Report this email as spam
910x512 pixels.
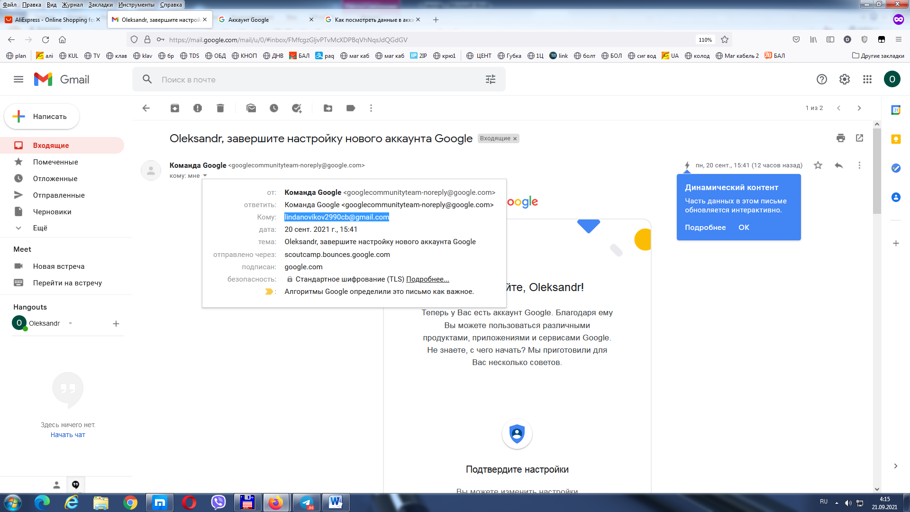tap(198, 108)
